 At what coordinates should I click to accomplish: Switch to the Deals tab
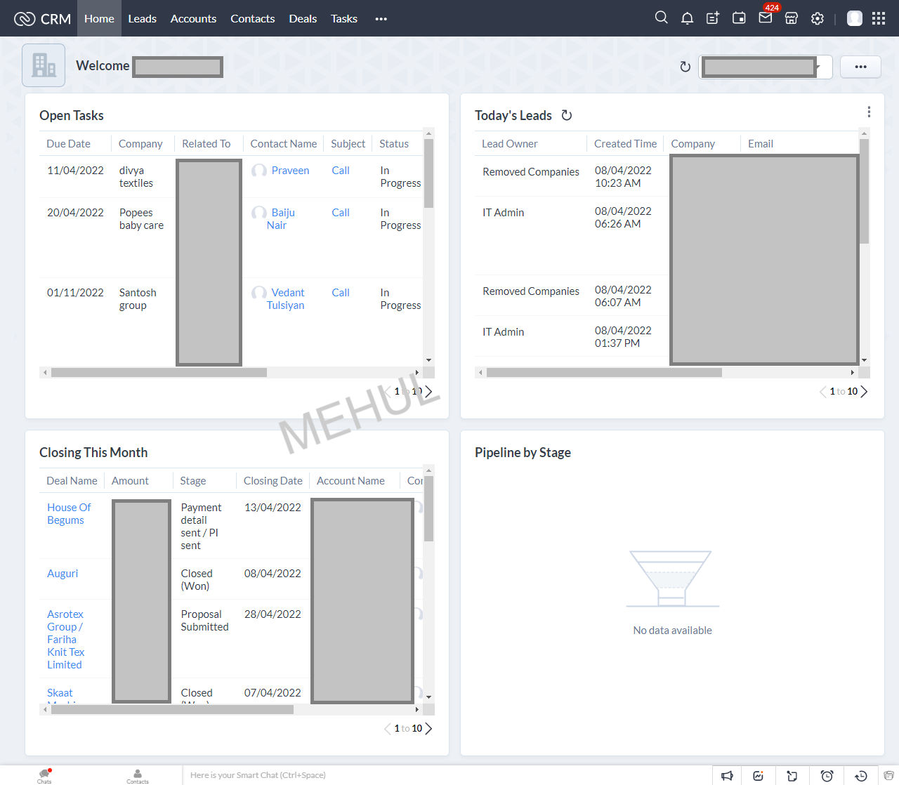(303, 19)
